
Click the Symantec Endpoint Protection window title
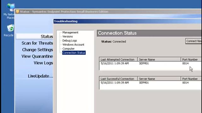coord(64,12)
